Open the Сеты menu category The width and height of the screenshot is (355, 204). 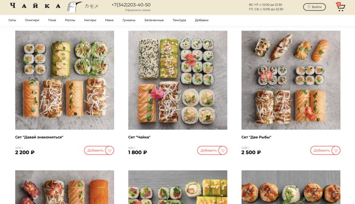[12, 20]
